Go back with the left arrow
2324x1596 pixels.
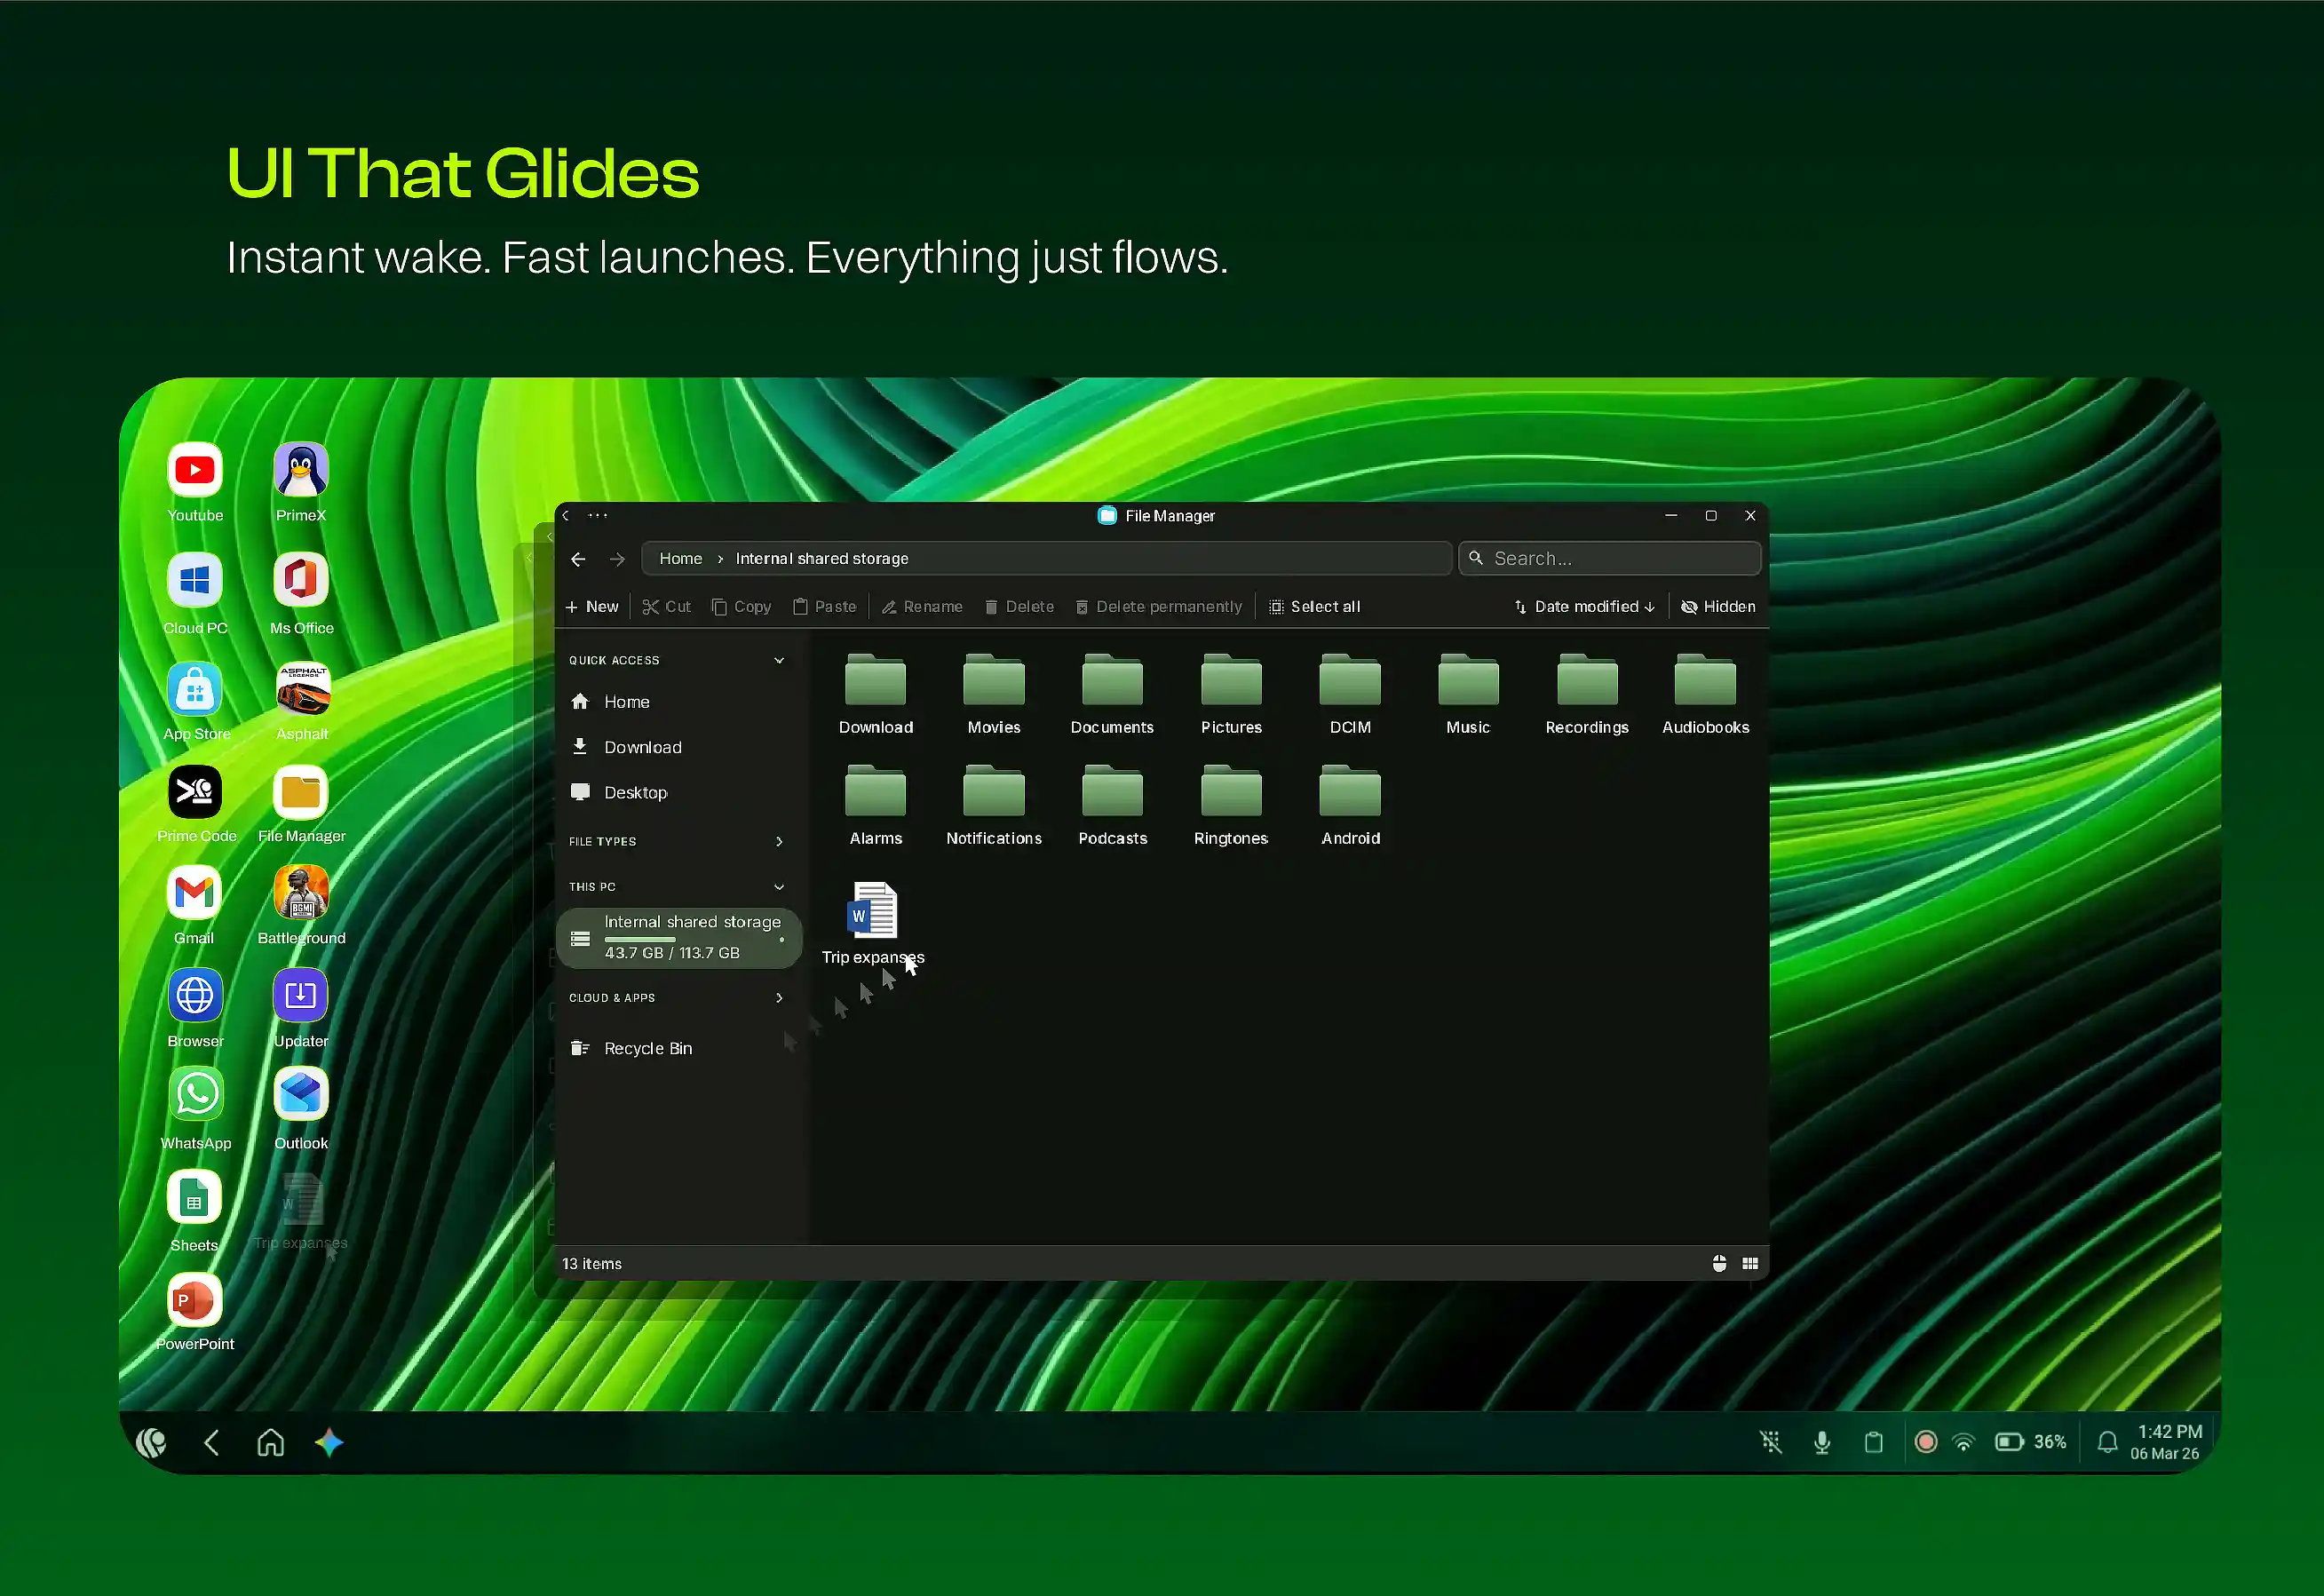coord(578,559)
